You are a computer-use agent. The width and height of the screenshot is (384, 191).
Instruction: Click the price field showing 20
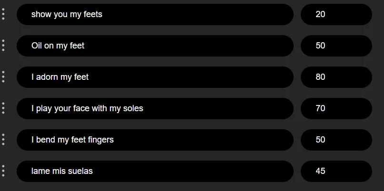(336, 14)
